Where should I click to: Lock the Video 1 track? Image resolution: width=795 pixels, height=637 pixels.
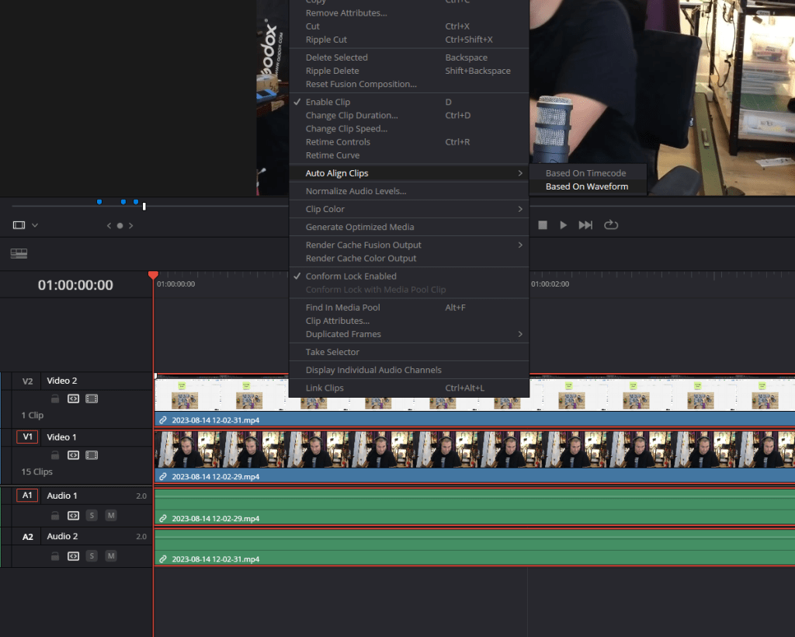[55, 455]
